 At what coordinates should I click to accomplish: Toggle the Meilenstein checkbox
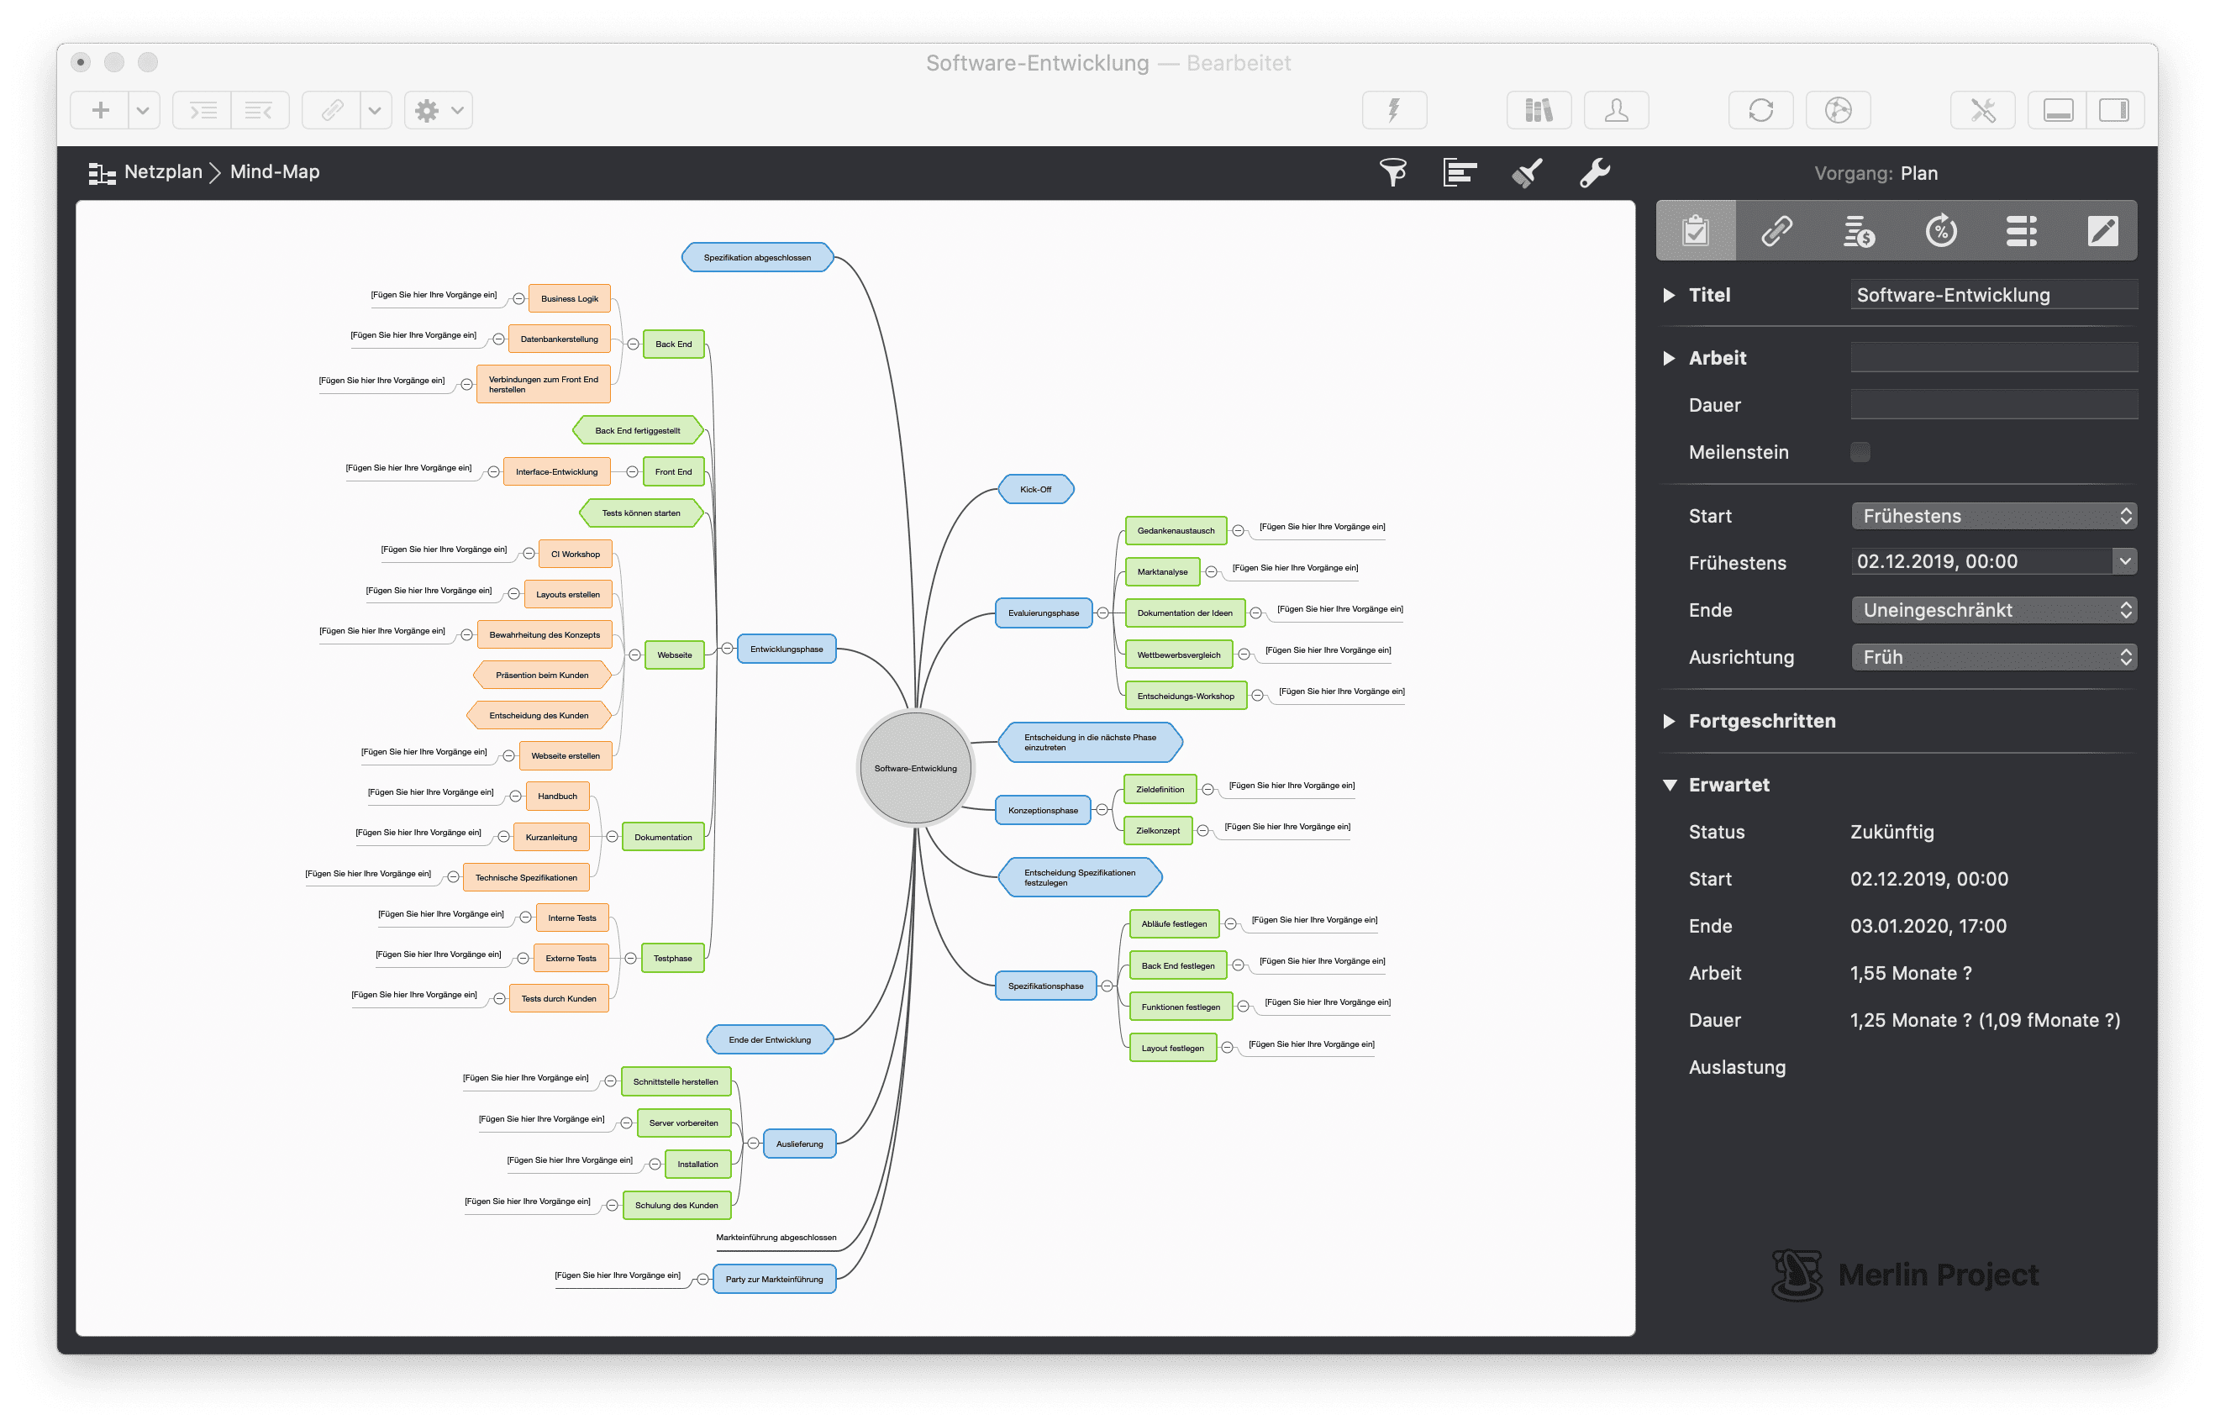tap(1860, 451)
